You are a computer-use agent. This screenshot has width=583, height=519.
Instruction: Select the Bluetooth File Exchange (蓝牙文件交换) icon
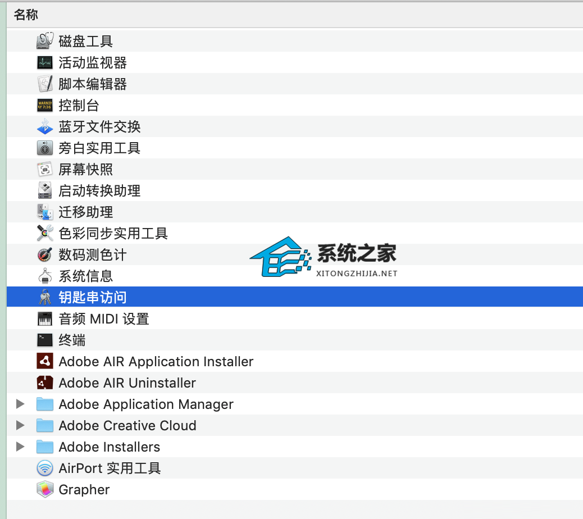click(x=45, y=126)
